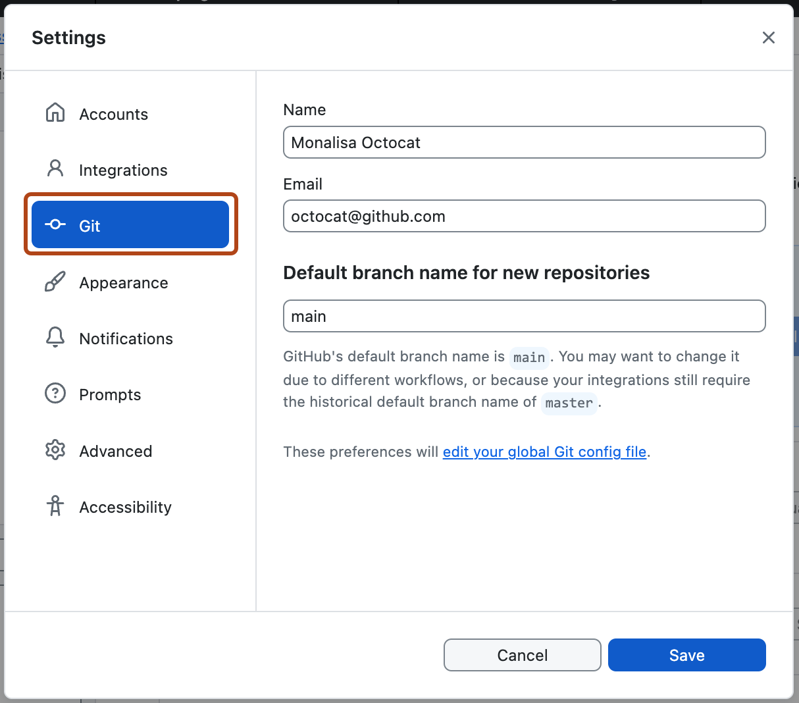Edit the default branch name field

[x=524, y=317]
